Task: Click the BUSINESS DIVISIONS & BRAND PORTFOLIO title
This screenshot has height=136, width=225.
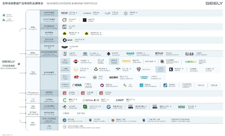Action: tap(70, 3)
